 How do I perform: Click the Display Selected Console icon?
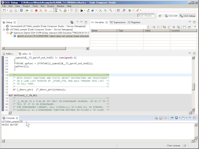pyautogui.click(x=176, y=118)
